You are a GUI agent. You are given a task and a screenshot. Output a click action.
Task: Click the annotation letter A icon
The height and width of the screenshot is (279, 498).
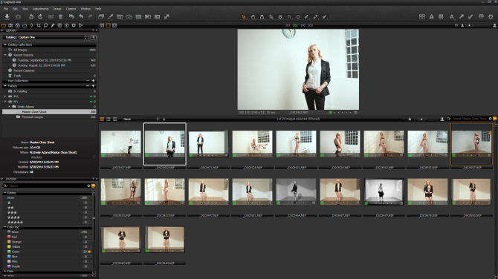coord(452,17)
